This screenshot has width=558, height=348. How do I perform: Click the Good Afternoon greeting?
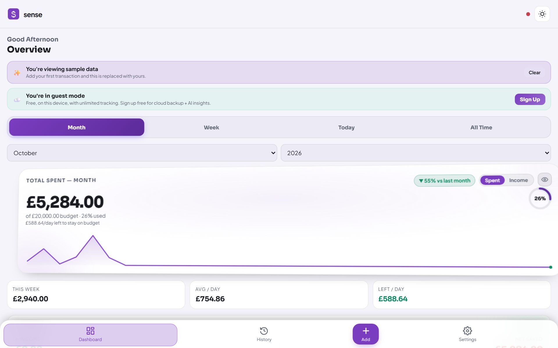[33, 39]
